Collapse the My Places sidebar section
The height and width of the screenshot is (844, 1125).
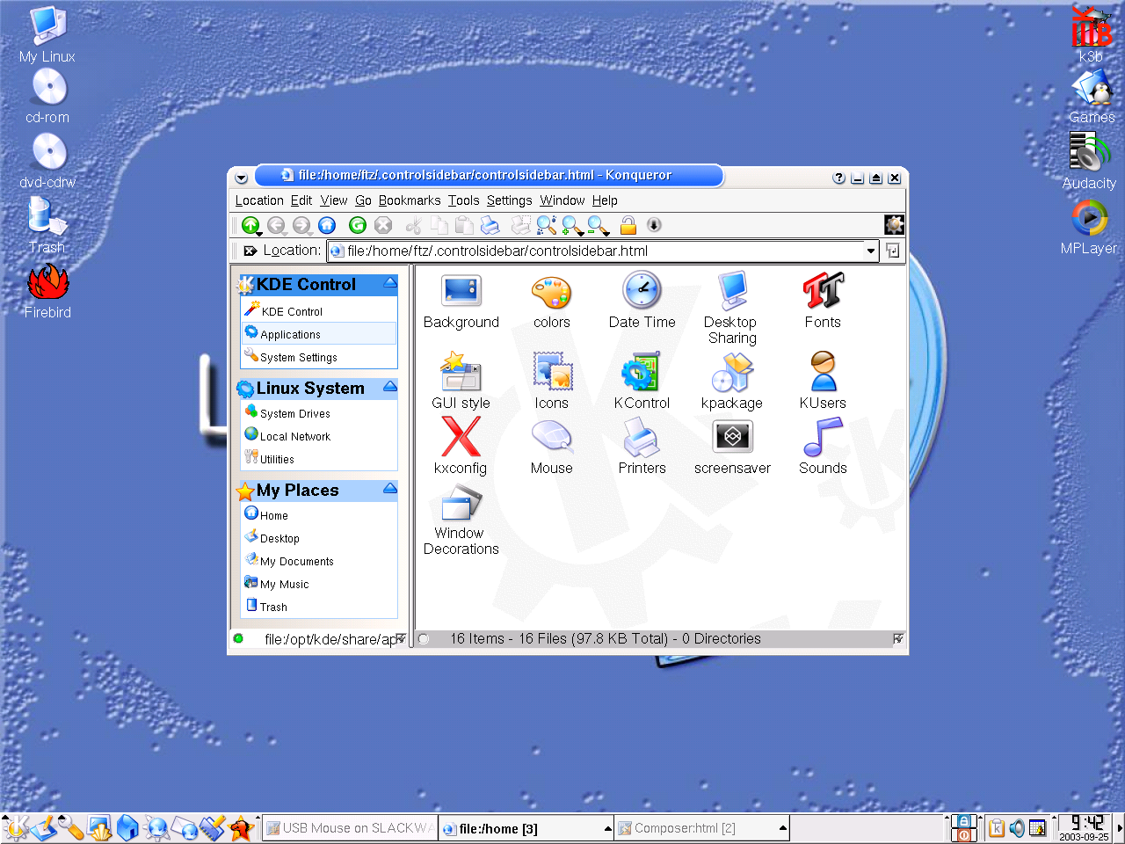pos(389,490)
